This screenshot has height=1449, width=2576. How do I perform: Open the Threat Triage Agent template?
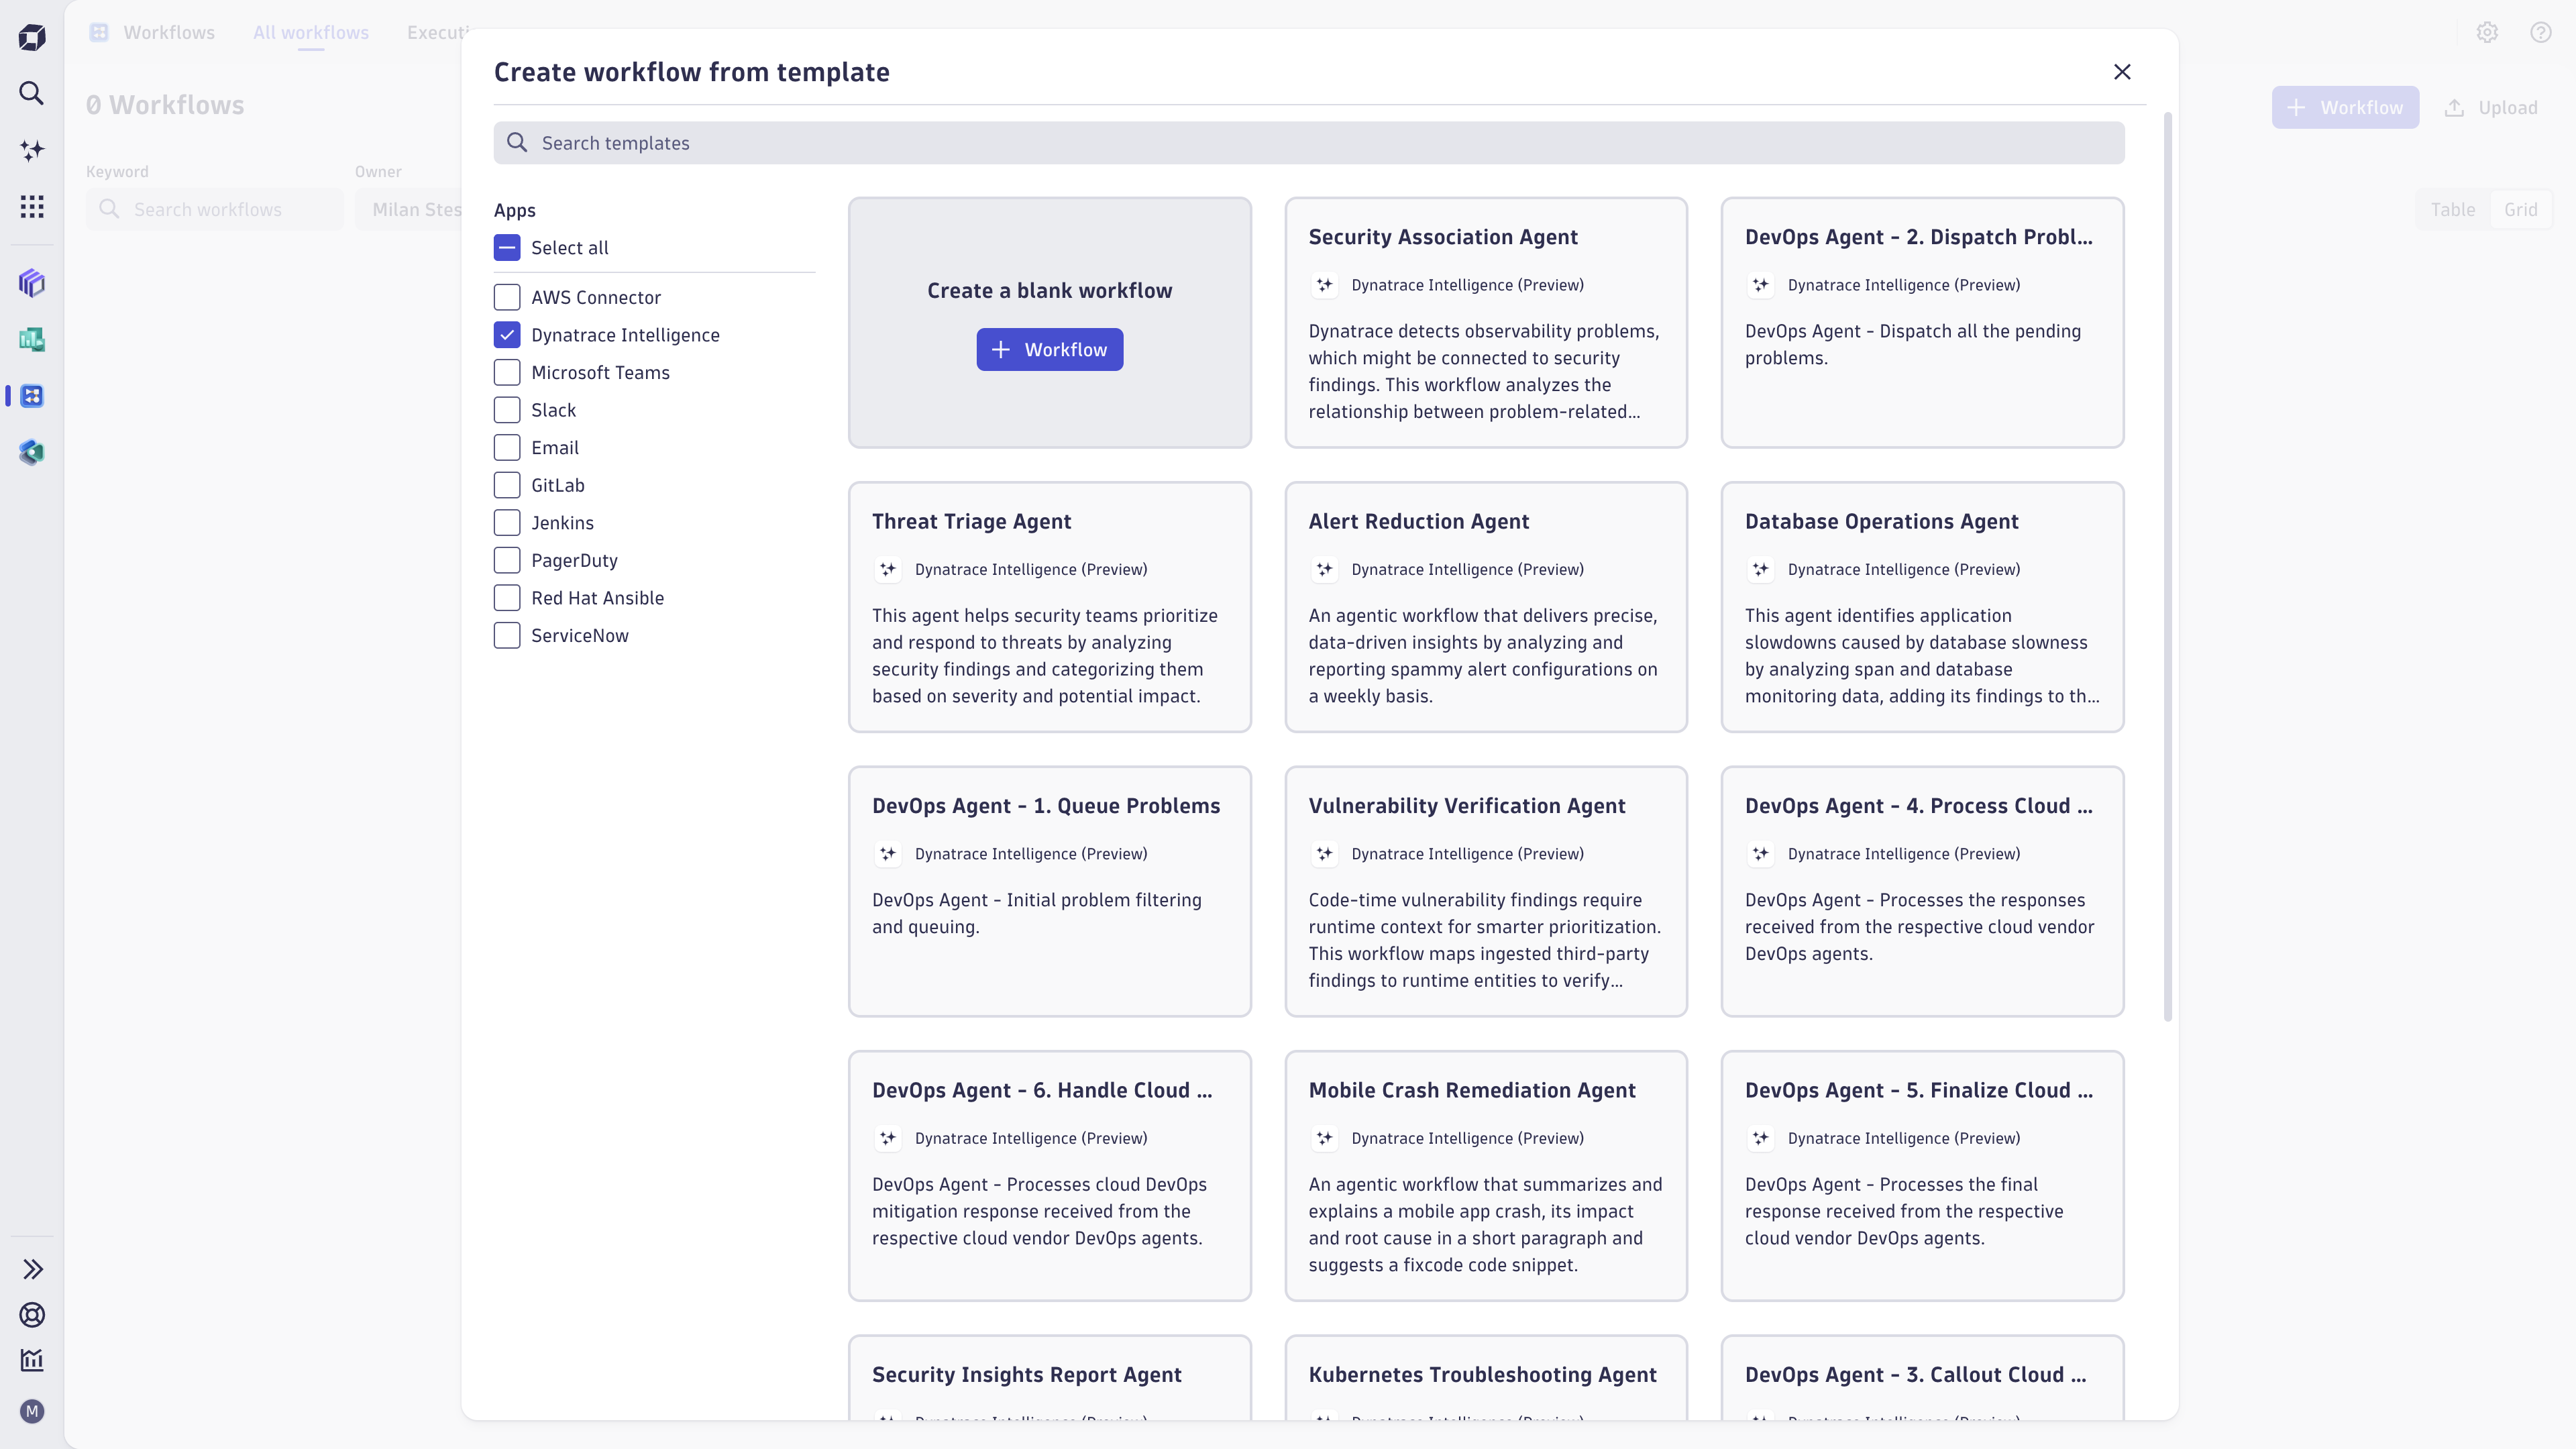click(x=1049, y=607)
